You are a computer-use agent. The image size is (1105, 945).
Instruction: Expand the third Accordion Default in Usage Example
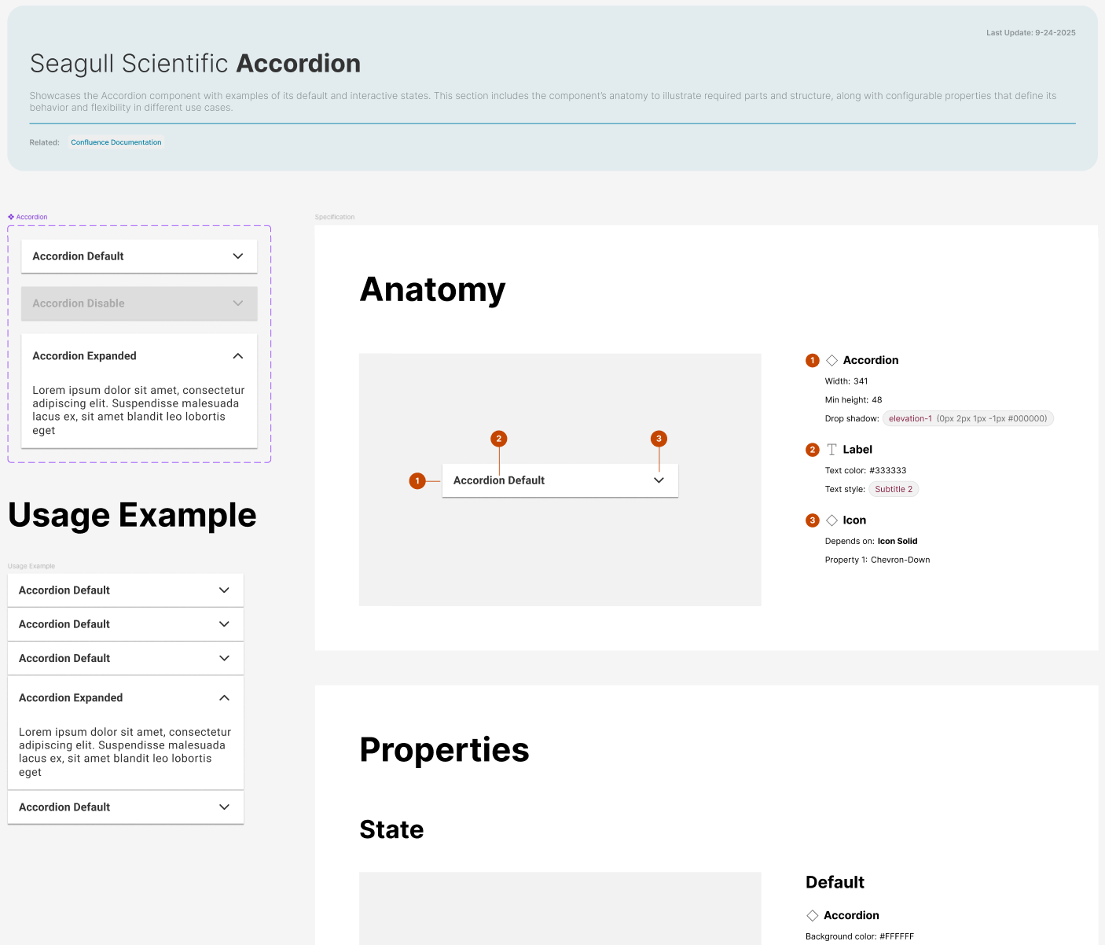224,658
